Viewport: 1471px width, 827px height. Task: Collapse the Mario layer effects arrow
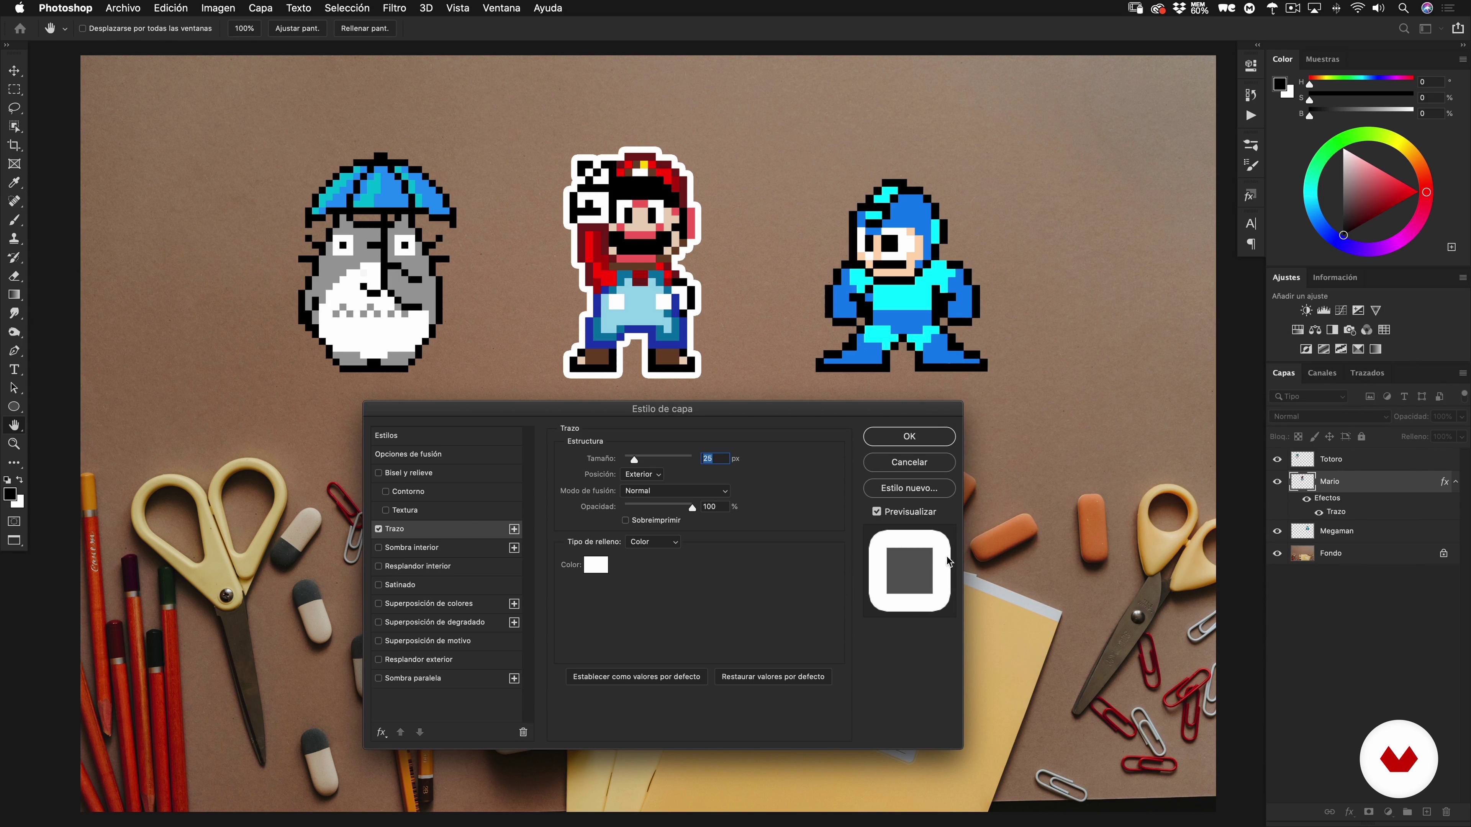pyautogui.click(x=1456, y=482)
